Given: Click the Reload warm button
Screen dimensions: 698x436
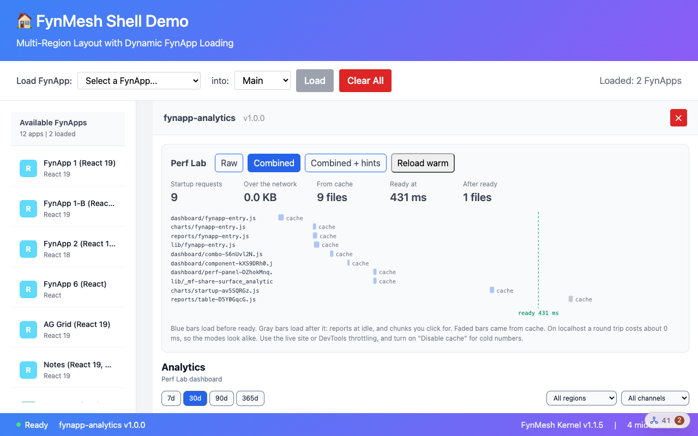Looking at the screenshot, I should 423,163.
